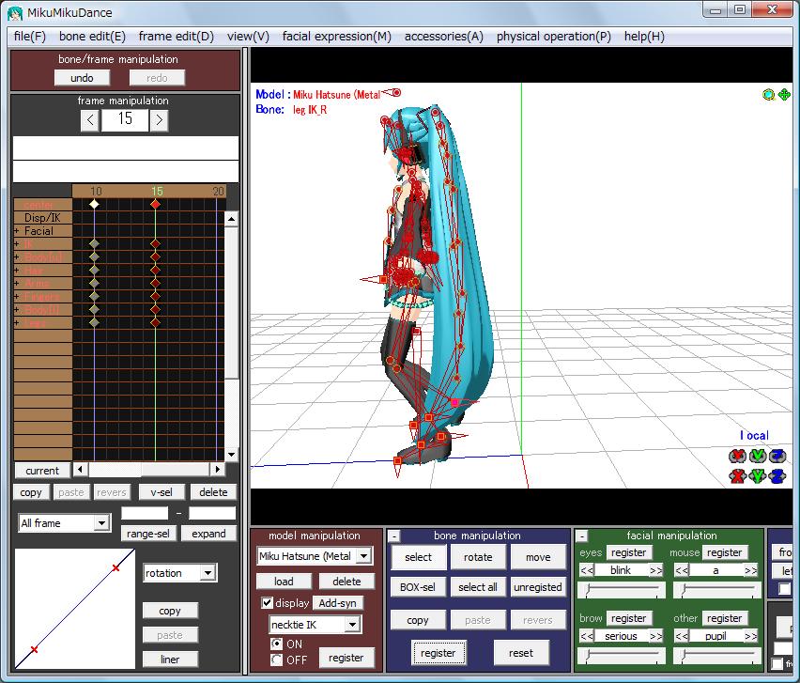Click the timeline horizontal scroll left arrow

pos(80,469)
